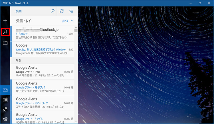Open Google Alerts iPad message
214x124 pixels.
[x=42, y=72]
